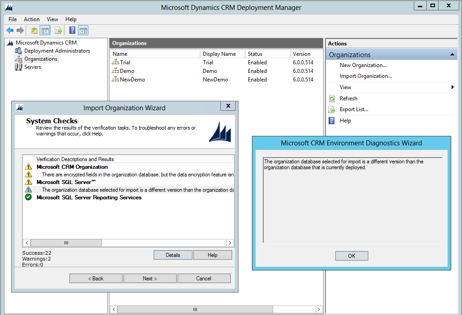
Task: Click the Up One Level folder icon
Action: pyautogui.click(x=34, y=30)
